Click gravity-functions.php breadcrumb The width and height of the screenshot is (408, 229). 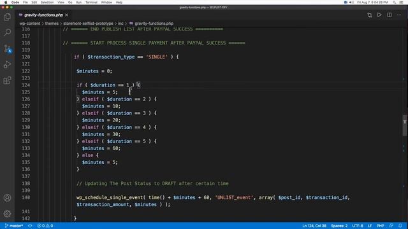[154, 24]
